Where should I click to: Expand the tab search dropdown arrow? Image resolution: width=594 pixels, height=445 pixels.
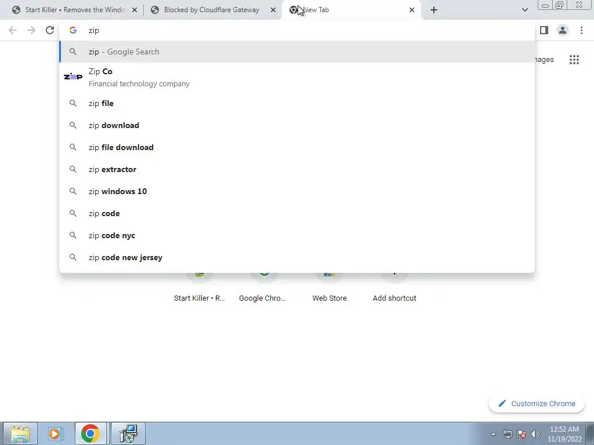pos(524,10)
